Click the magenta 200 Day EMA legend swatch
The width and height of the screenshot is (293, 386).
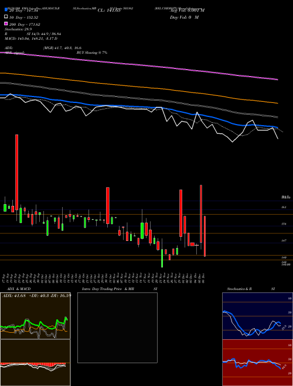pyautogui.click(x=6, y=23)
